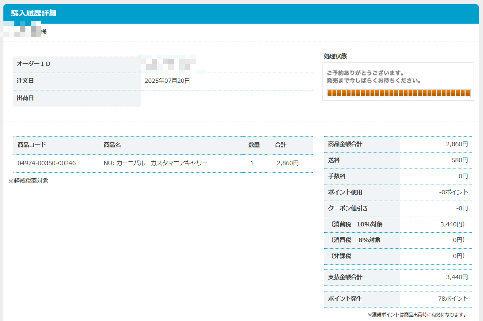Select the 商品金額合計 row label
This screenshot has width=483, height=321.
point(345,144)
